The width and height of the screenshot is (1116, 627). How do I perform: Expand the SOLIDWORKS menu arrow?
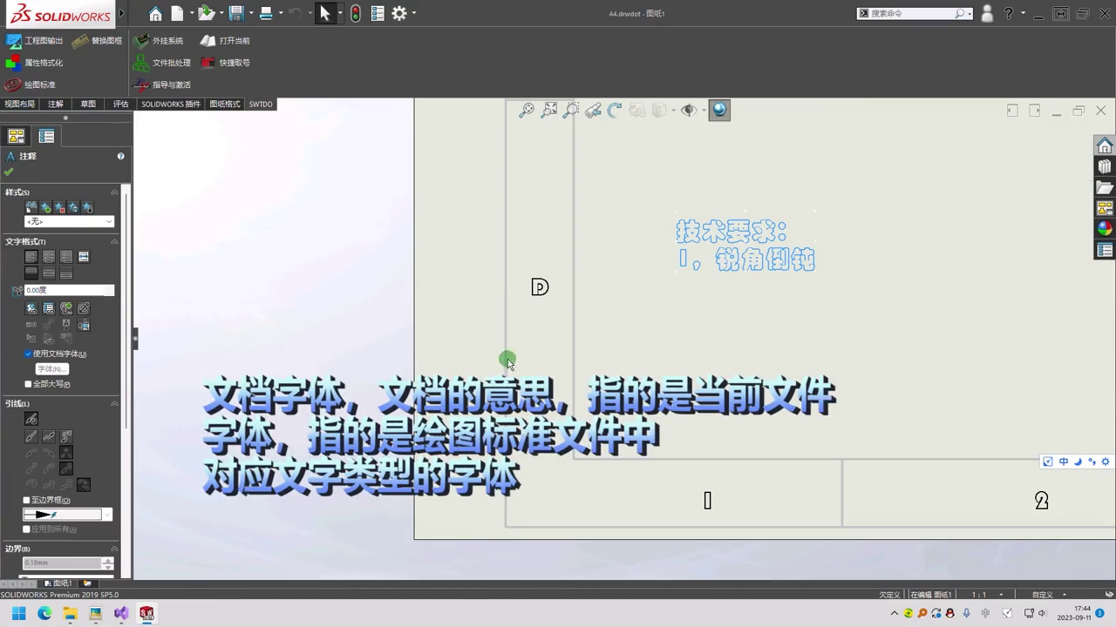121,13
